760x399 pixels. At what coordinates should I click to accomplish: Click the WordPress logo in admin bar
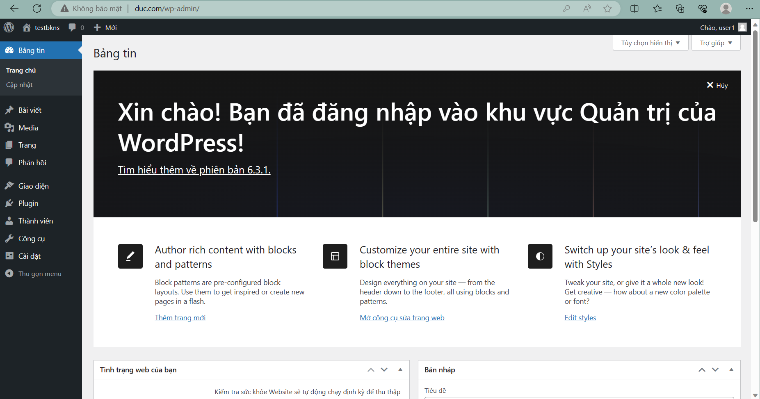(x=9, y=27)
